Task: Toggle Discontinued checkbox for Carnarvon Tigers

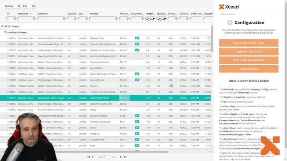Action: (137, 116)
